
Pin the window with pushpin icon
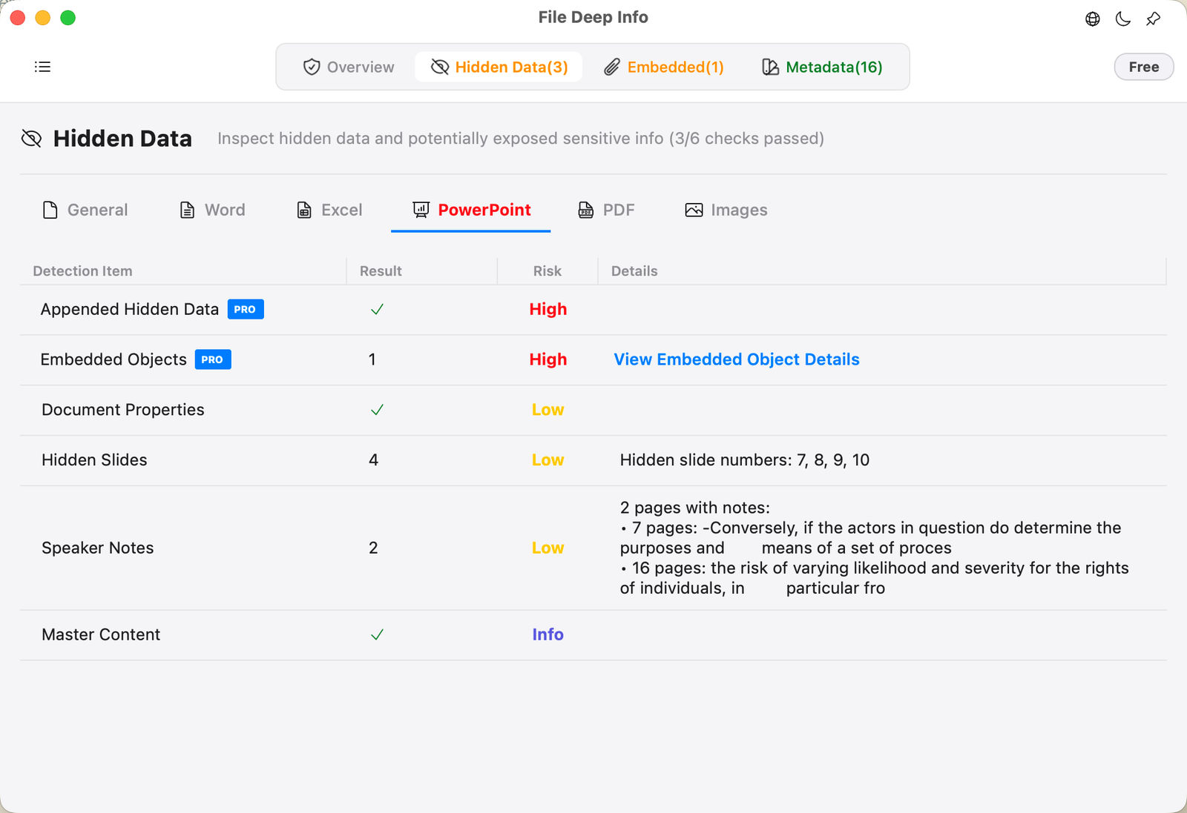[1153, 19]
